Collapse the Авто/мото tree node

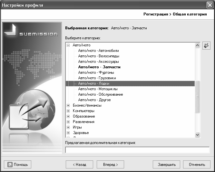(68, 45)
